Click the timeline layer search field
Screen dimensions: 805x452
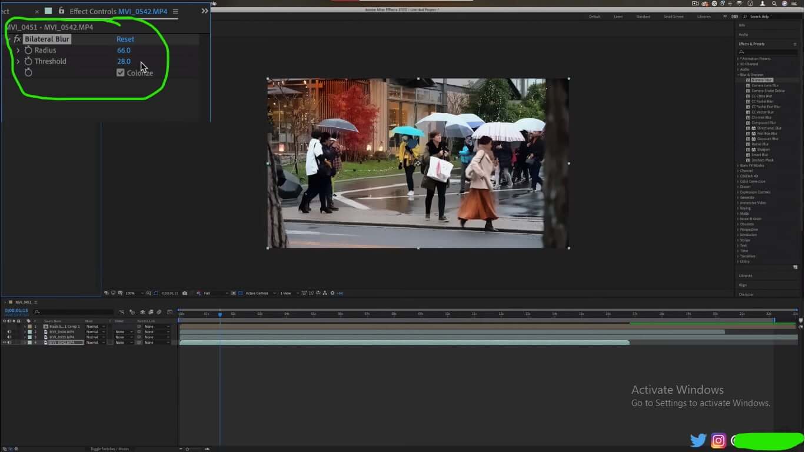pyautogui.click(x=74, y=312)
